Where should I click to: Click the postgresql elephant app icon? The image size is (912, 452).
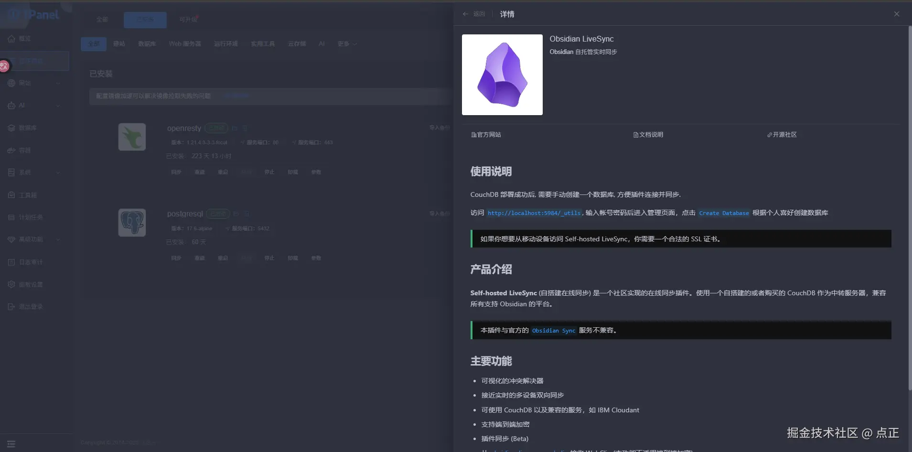pyautogui.click(x=132, y=223)
